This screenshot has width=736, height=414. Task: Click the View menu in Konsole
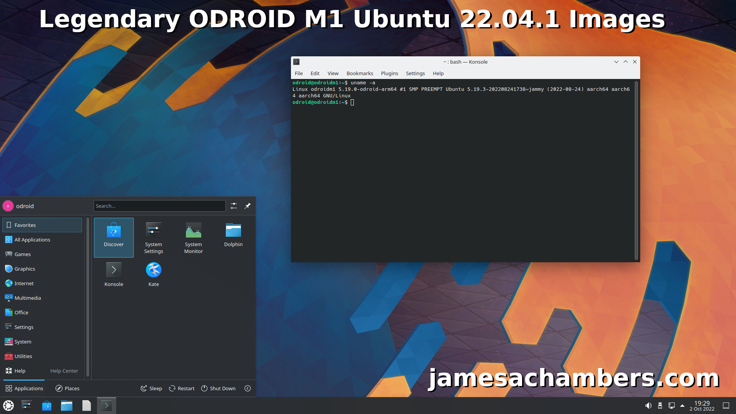[333, 73]
